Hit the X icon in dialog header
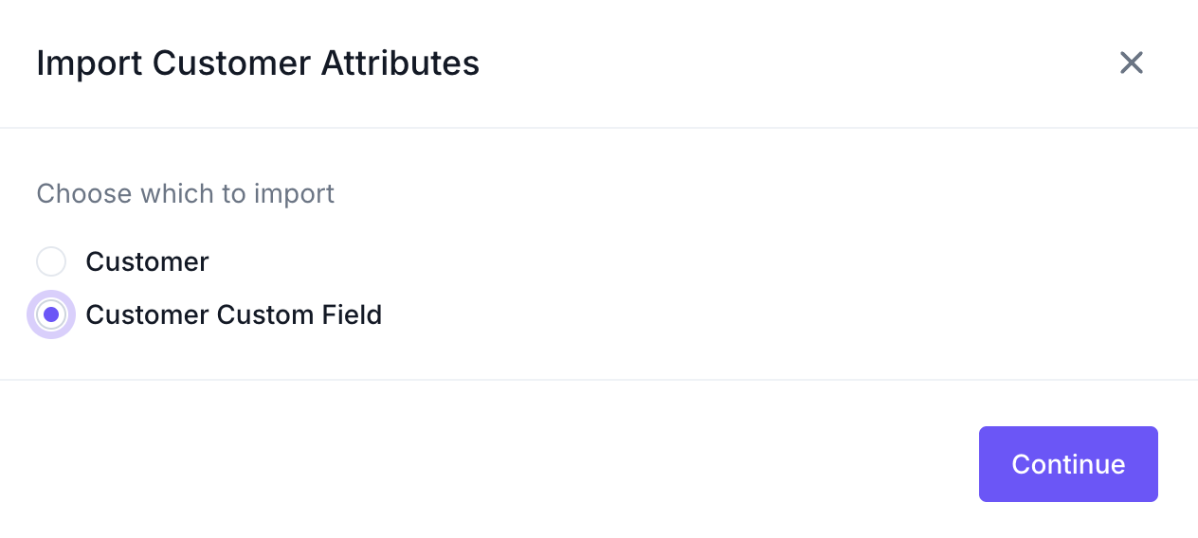 pyautogui.click(x=1132, y=63)
